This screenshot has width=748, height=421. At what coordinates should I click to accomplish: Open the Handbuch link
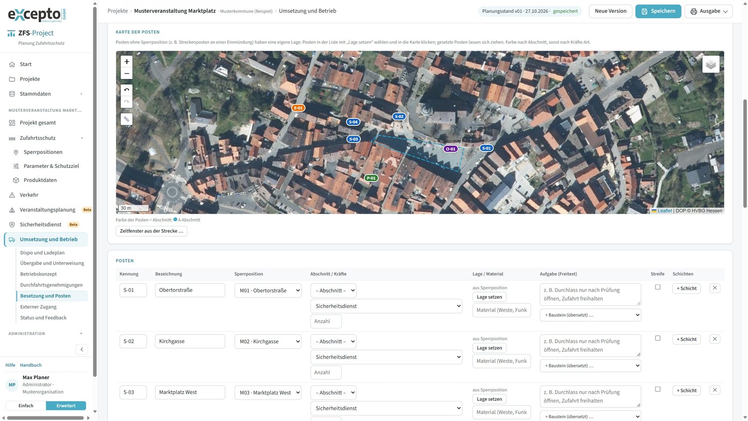[x=31, y=365]
